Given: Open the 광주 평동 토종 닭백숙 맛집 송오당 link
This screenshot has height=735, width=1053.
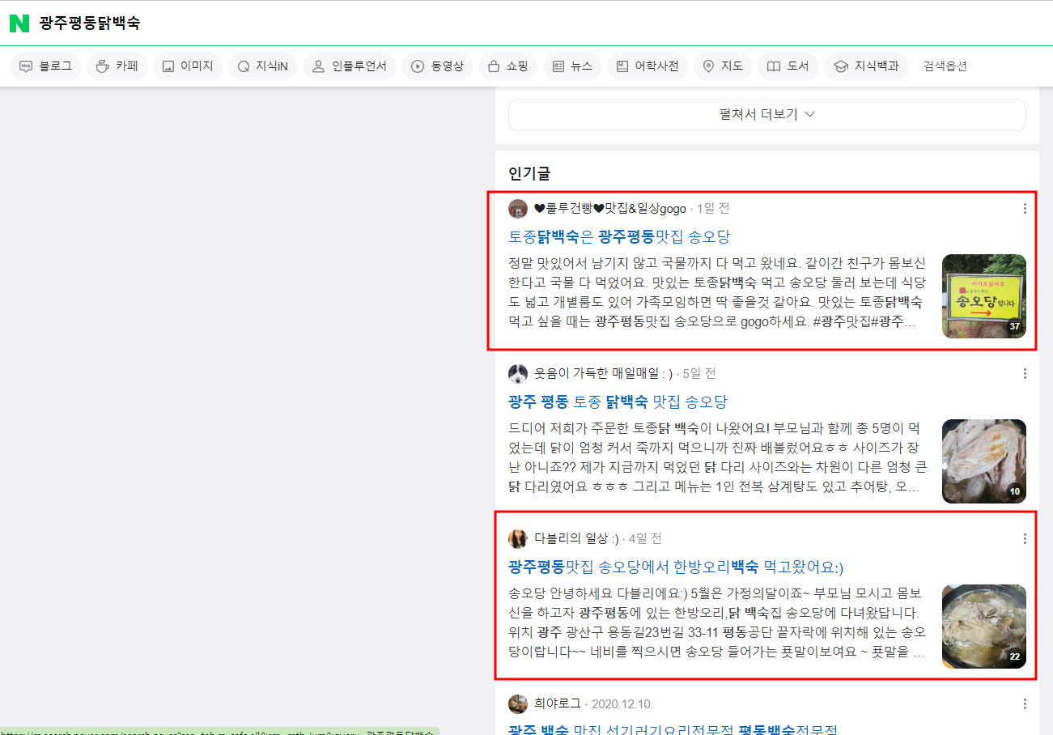Looking at the screenshot, I should click(618, 401).
